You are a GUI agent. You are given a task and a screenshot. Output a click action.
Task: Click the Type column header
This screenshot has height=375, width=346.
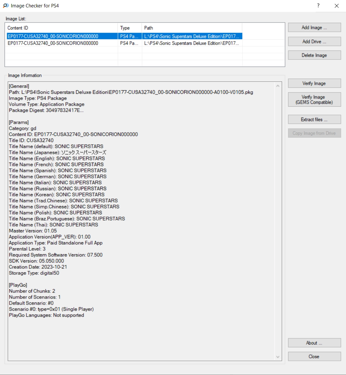(x=129, y=28)
